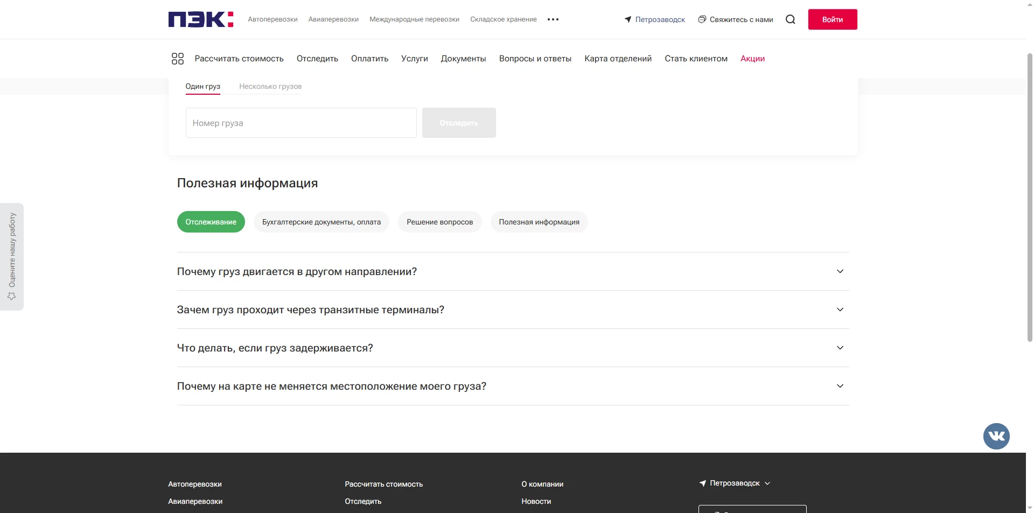The width and height of the screenshot is (1034, 513).
Task: Open Карта отделений menu item
Action: (x=618, y=59)
